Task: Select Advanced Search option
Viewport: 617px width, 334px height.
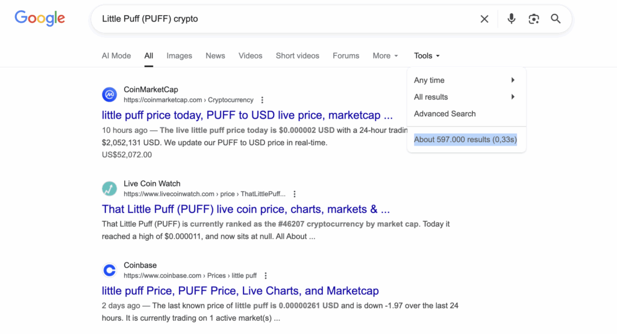Action: point(445,114)
